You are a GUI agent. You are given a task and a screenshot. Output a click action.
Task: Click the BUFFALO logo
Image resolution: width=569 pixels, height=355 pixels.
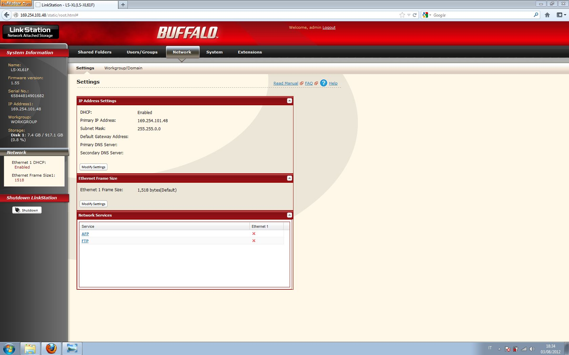[x=187, y=33]
